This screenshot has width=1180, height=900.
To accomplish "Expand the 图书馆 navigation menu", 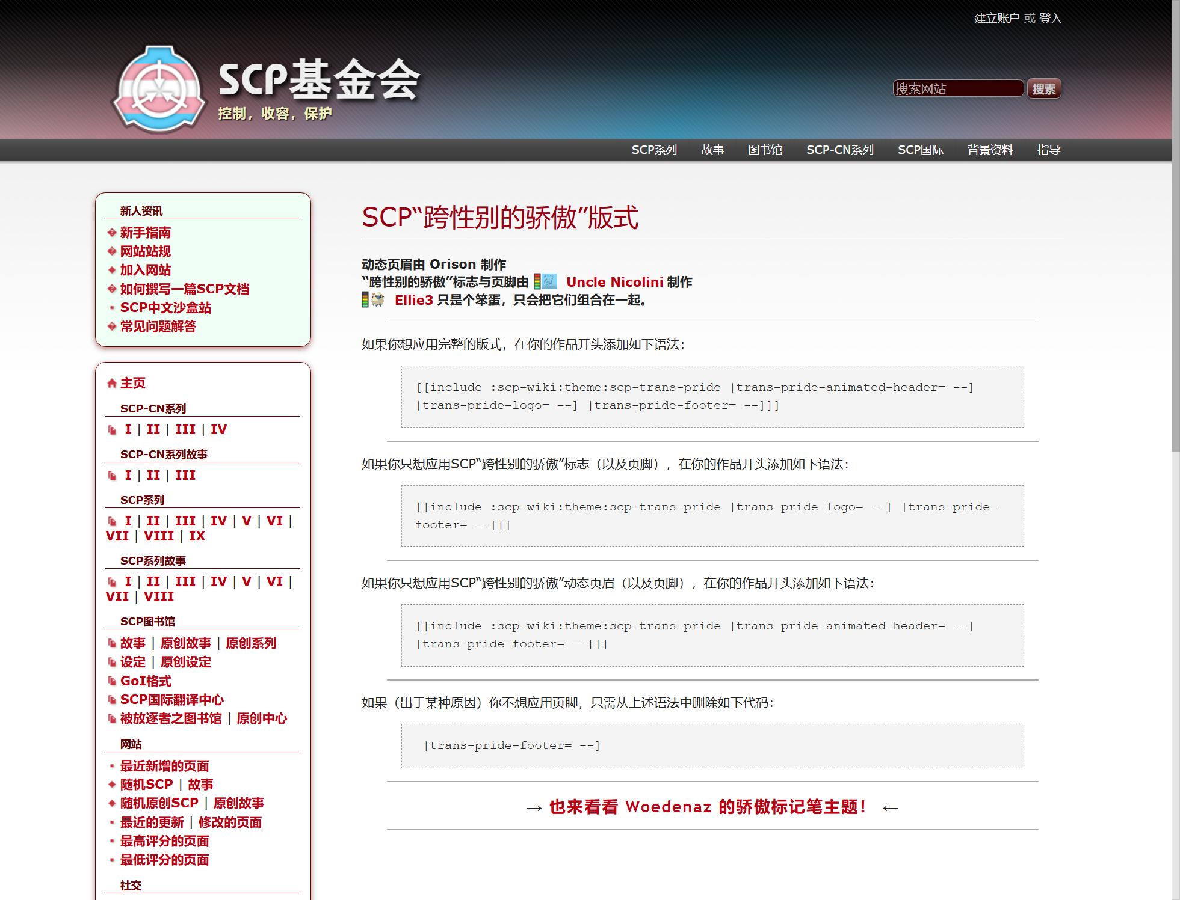I will (765, 150).
